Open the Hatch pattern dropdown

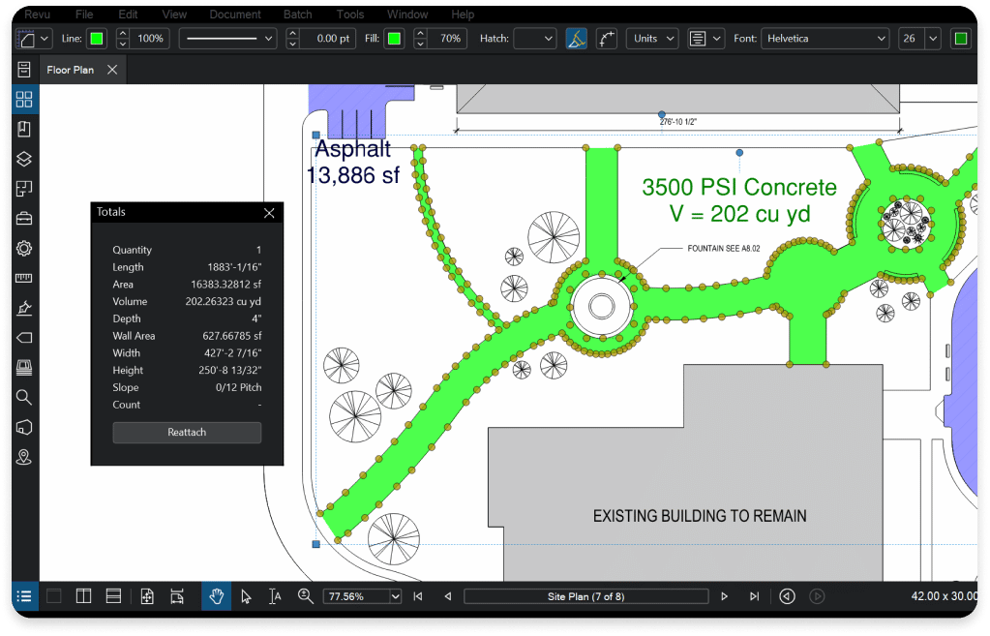click(x=534, y=38)
